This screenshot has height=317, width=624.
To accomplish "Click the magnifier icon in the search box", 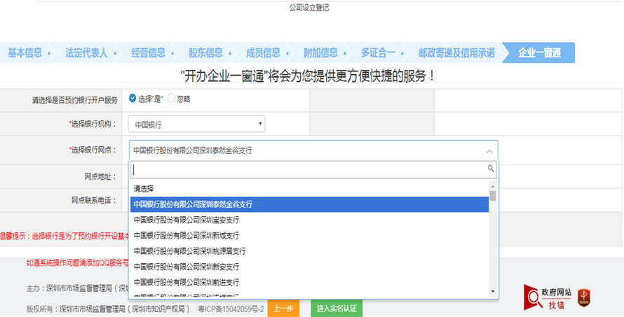I will [491, 169].
